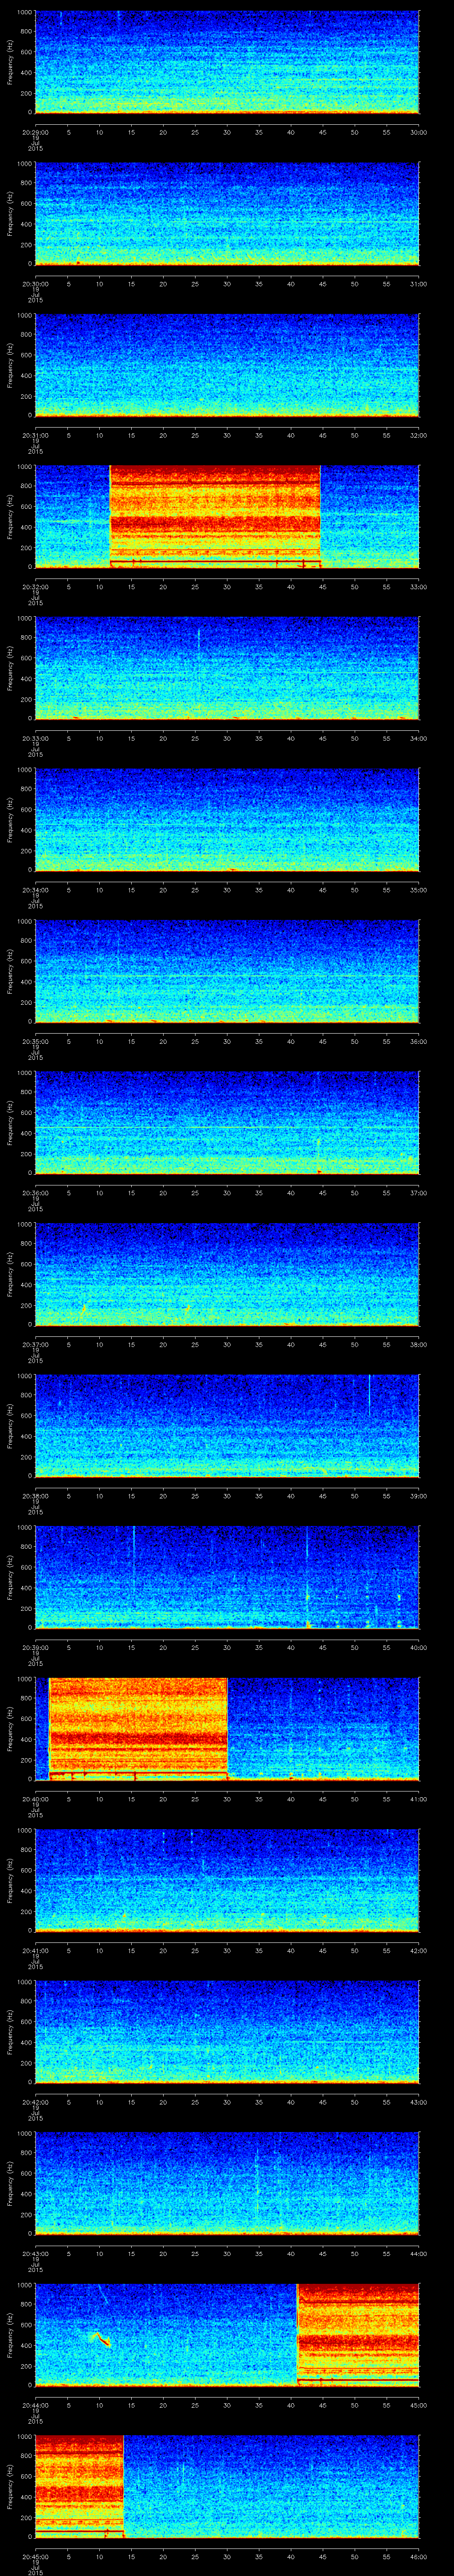This screenshot has width=454, height=2576.
Task: Select the red noise burst in the 20:40:00 spectrogram
Action: pos(138,1728)
